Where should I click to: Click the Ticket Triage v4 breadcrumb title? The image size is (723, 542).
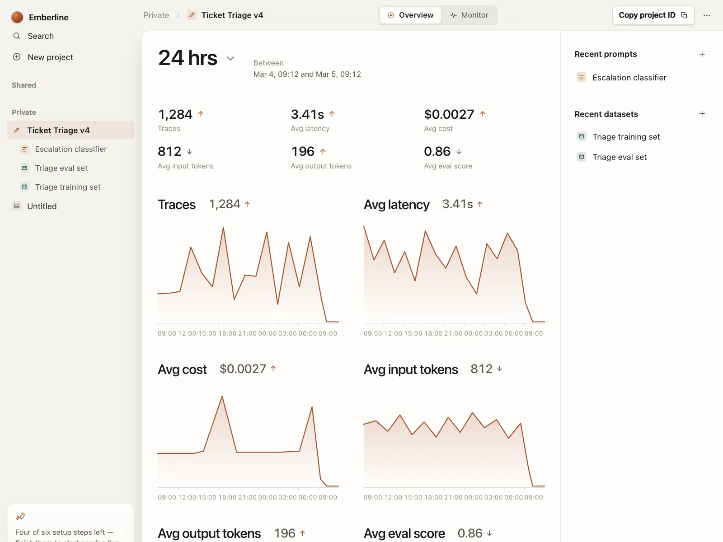[232, 15]
